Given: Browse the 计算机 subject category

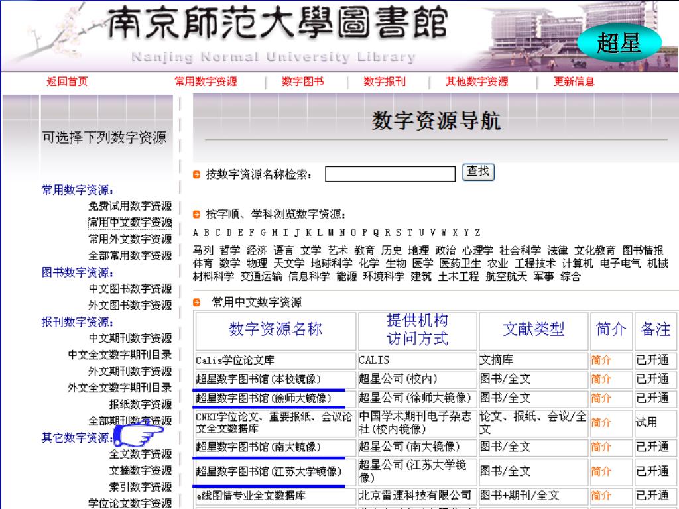Looking at the screenshot, I should pos(578,263).
